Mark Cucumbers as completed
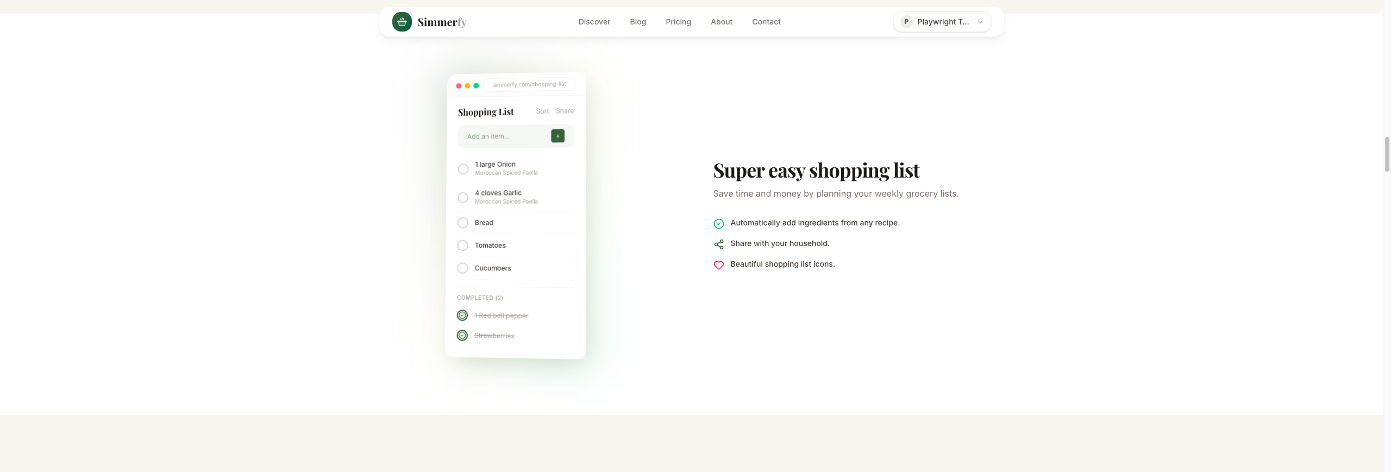The width and height of the screenshot is (1391, 472). point(462,268)
